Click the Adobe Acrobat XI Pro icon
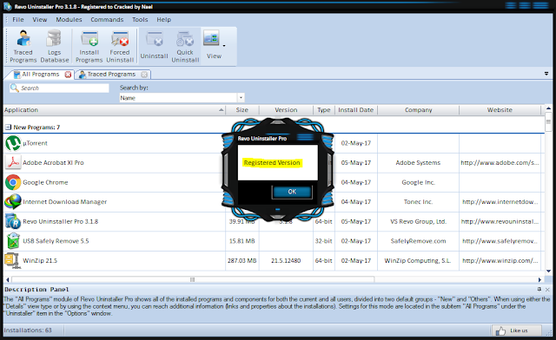Image resolution: width=556 pixels, height=340 pixels. [13, 162]
